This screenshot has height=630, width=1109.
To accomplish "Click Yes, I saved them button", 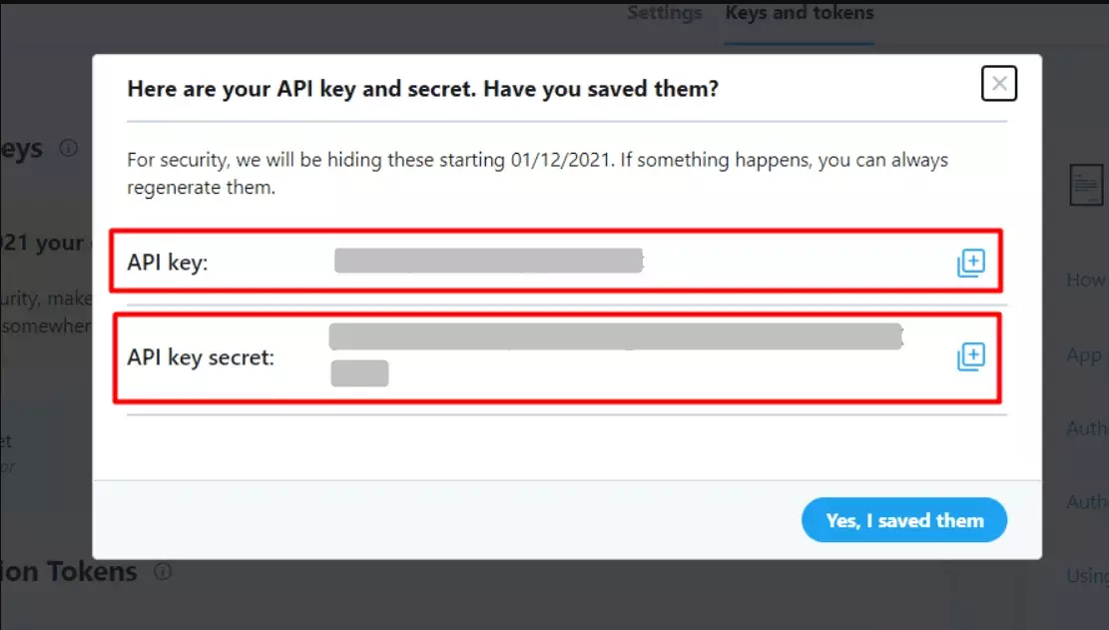I will tap(904, 520).
